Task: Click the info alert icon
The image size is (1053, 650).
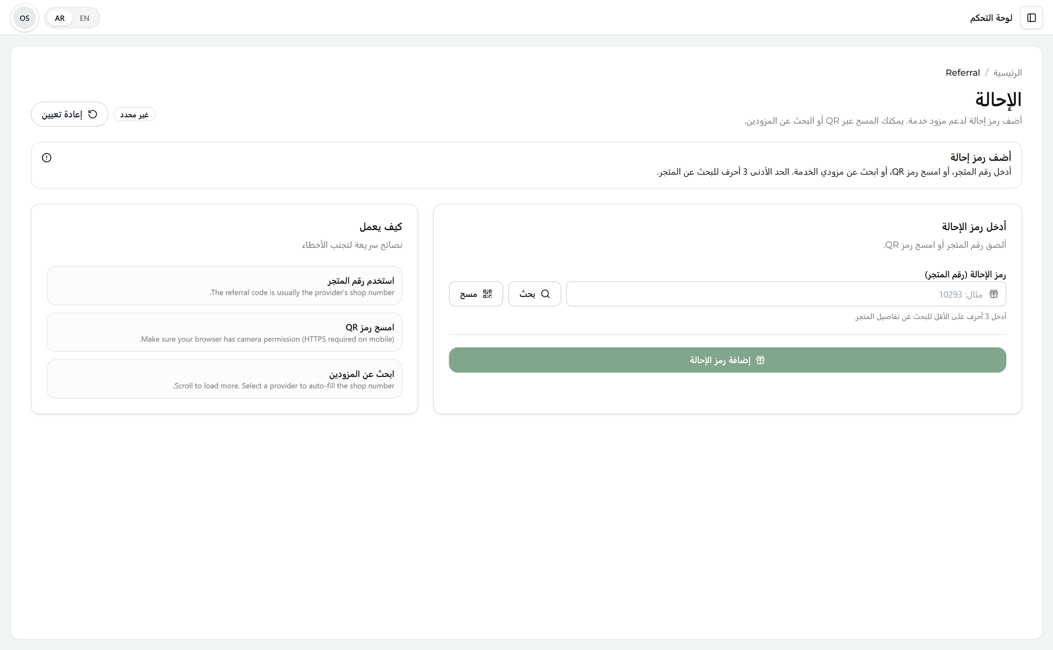Action: pos(47,157)
